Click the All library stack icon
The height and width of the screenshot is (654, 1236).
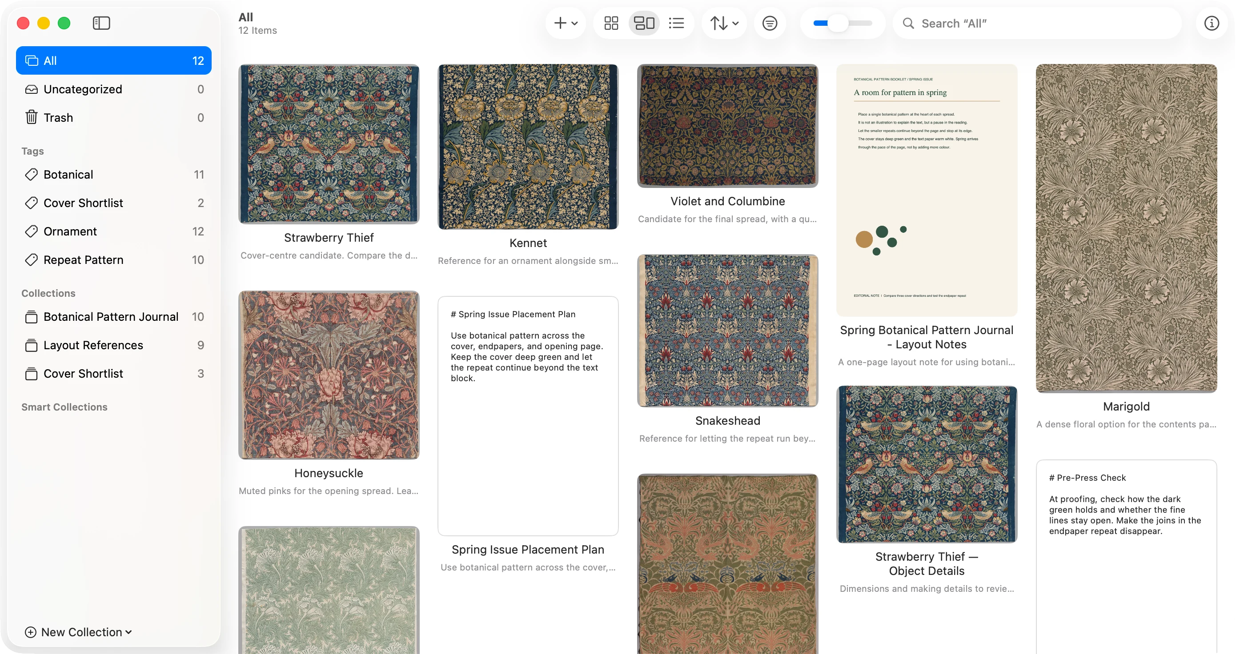coord(31,60)
